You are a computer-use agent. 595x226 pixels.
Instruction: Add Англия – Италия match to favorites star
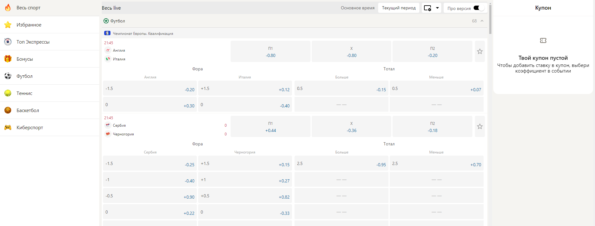[480, 51]
